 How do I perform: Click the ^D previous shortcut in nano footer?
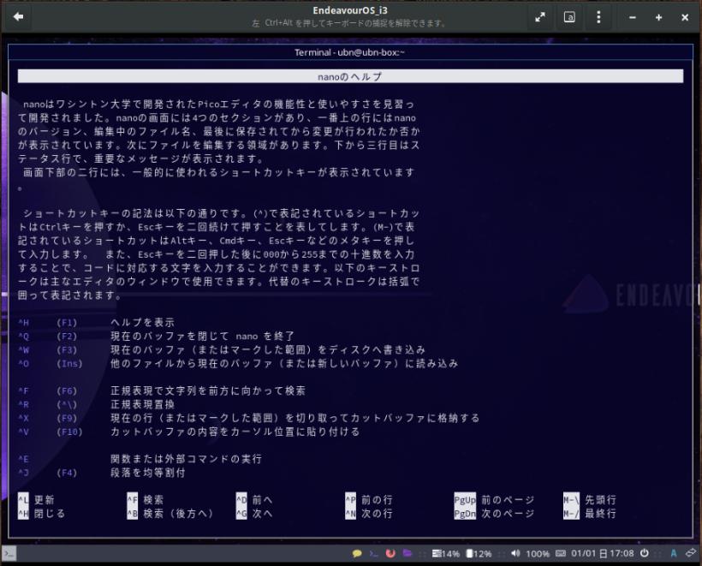pyautogui.click(x=254, y=500)
